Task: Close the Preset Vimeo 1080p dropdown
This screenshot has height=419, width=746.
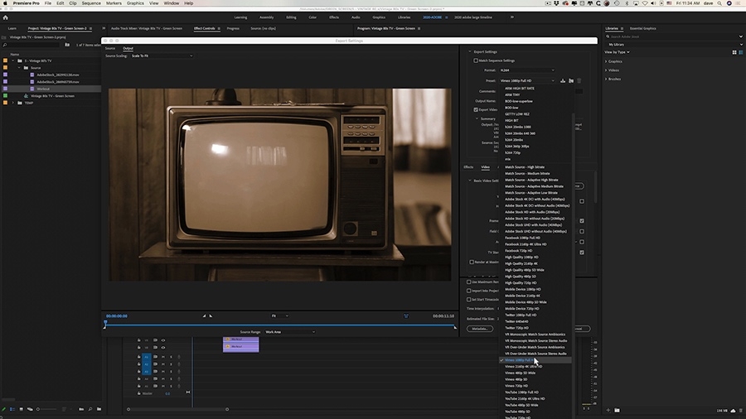Action: [x=526, y=81]
